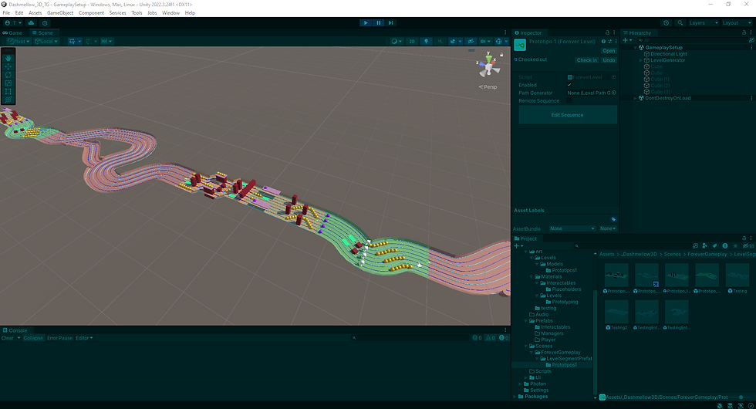Click the Undo button in Inspector
This screenshot has height=409, width=756.
tap(609, 60)
